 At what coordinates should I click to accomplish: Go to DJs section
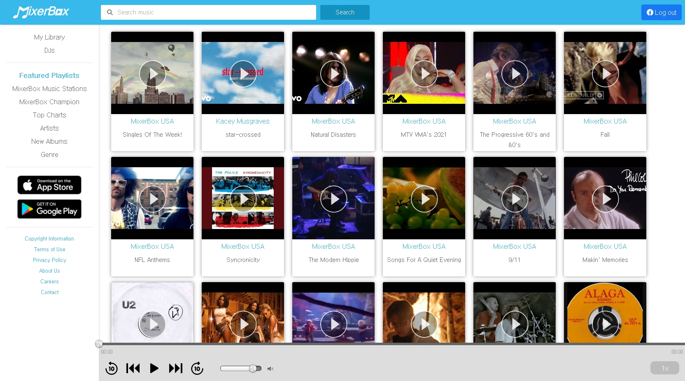pos(49,50)
